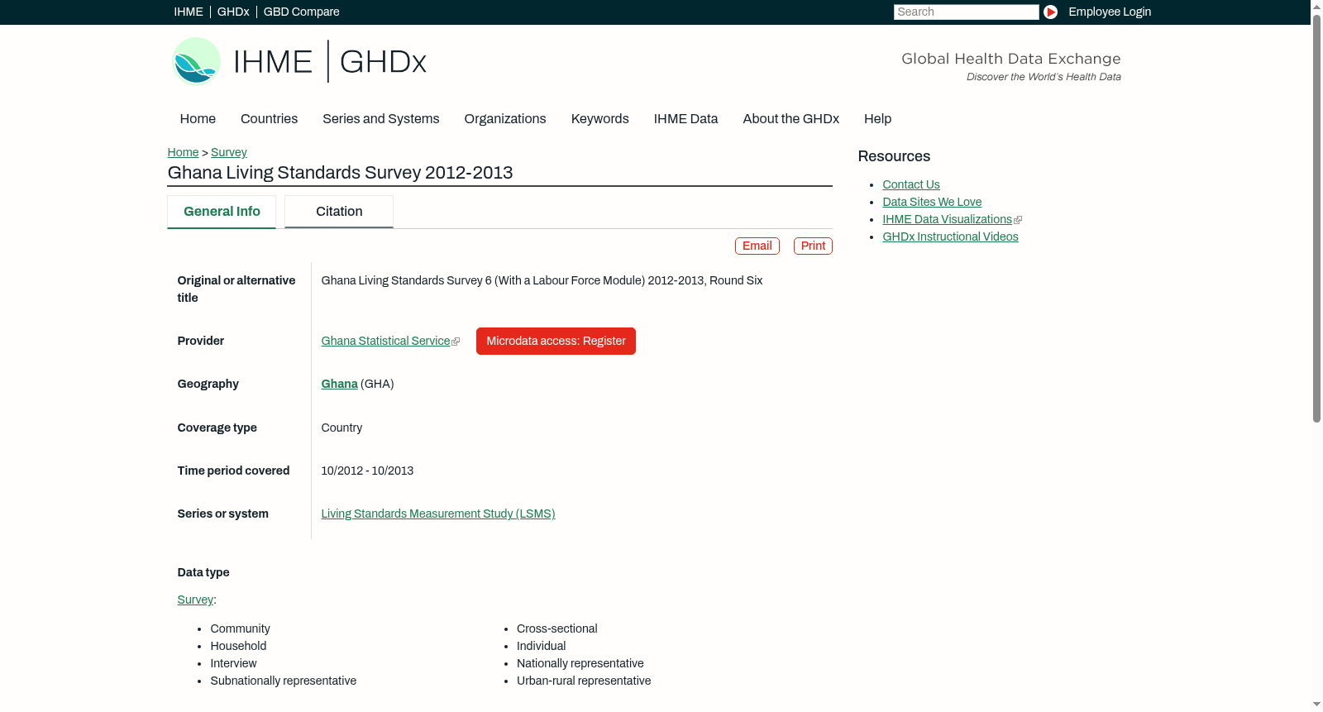Open the GHDx link in top bar
The height and width of the screenshot is (712, 1323).
click(x=233, y=12)
